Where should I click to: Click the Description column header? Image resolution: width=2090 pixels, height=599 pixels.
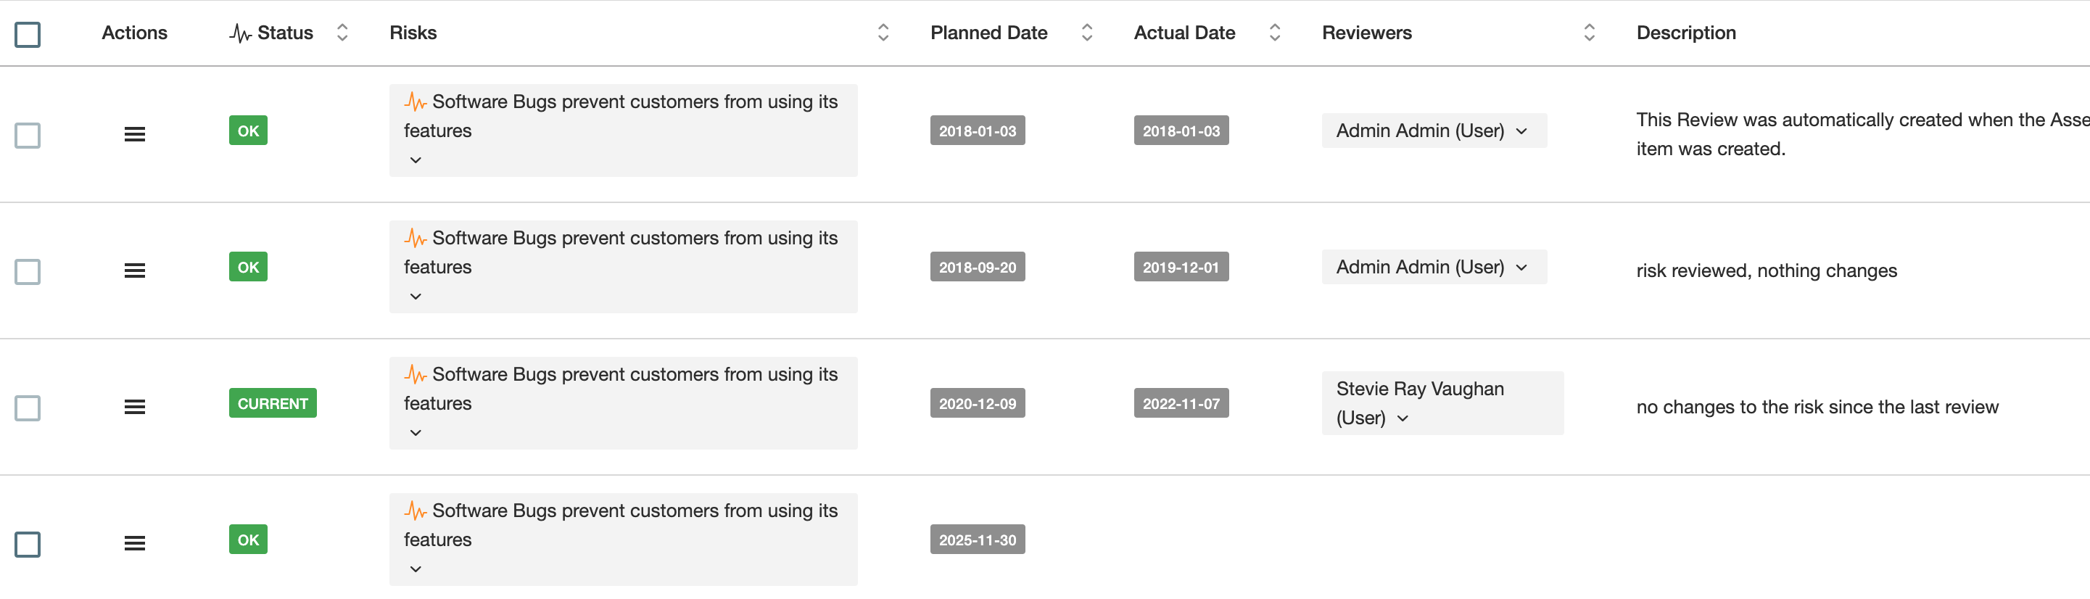coord(1686,33)
